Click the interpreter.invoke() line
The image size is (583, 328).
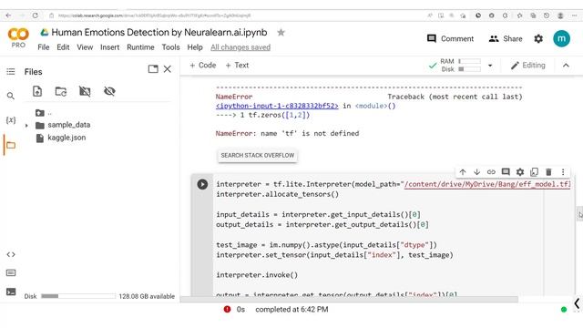click(257, 275)
